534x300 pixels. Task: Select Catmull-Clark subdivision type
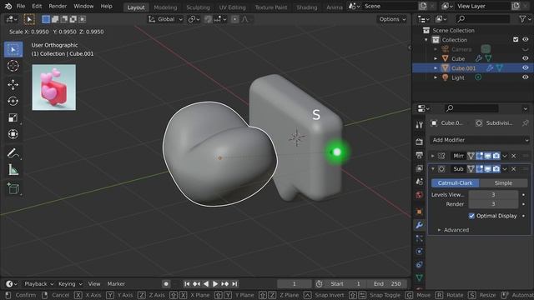tap(455, 183)
